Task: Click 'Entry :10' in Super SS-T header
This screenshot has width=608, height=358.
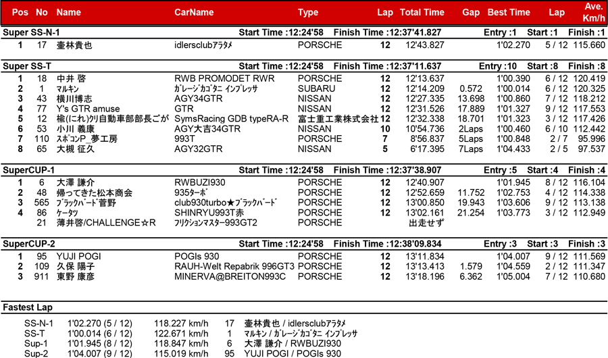Action: (x=498, y=66)
